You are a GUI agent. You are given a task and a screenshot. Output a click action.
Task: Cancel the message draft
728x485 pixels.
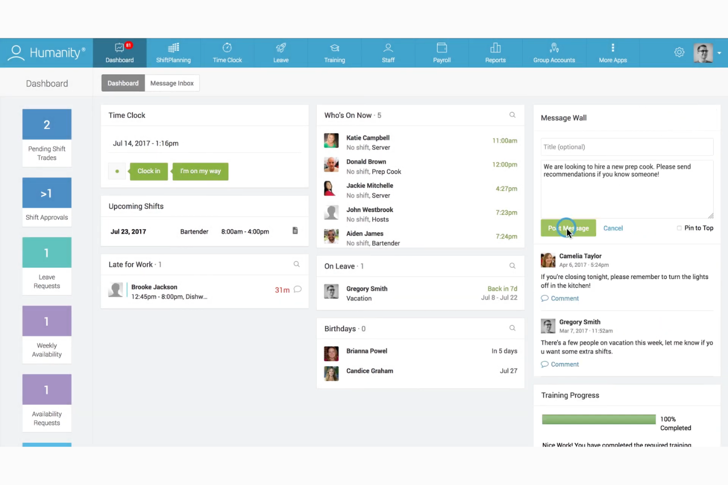click(613, 228)
